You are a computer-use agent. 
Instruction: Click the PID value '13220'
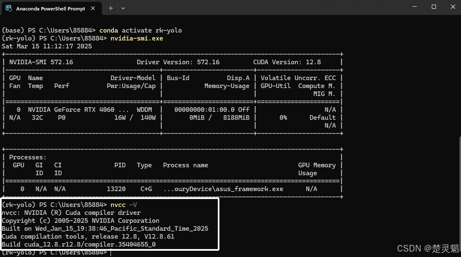click(x=116, y=189)
